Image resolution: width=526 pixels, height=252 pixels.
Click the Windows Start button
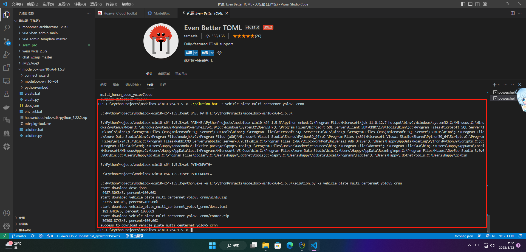213,245
